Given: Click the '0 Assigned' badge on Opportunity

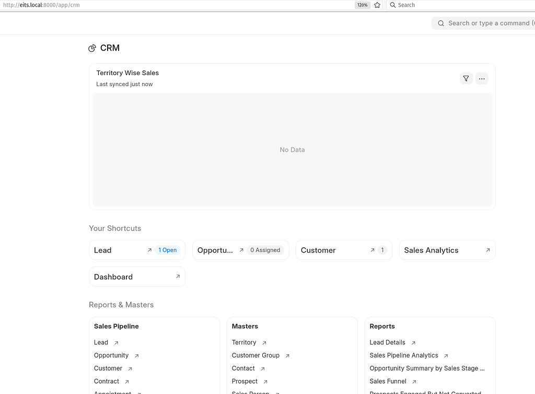Looking at the screenshot, I should pyautogui.click(x=265, y=249).
